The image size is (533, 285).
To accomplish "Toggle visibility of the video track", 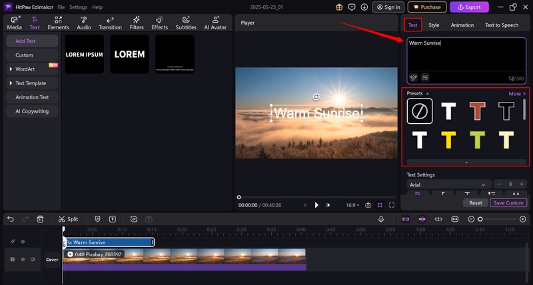I will 23,259.
